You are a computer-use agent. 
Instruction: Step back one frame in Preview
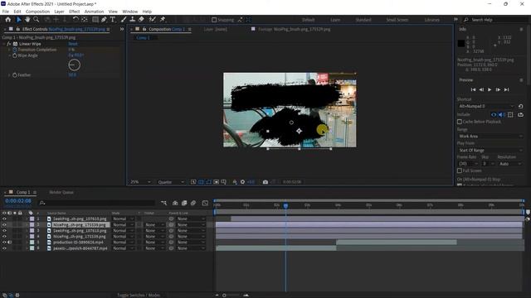(x=481, y=89)
